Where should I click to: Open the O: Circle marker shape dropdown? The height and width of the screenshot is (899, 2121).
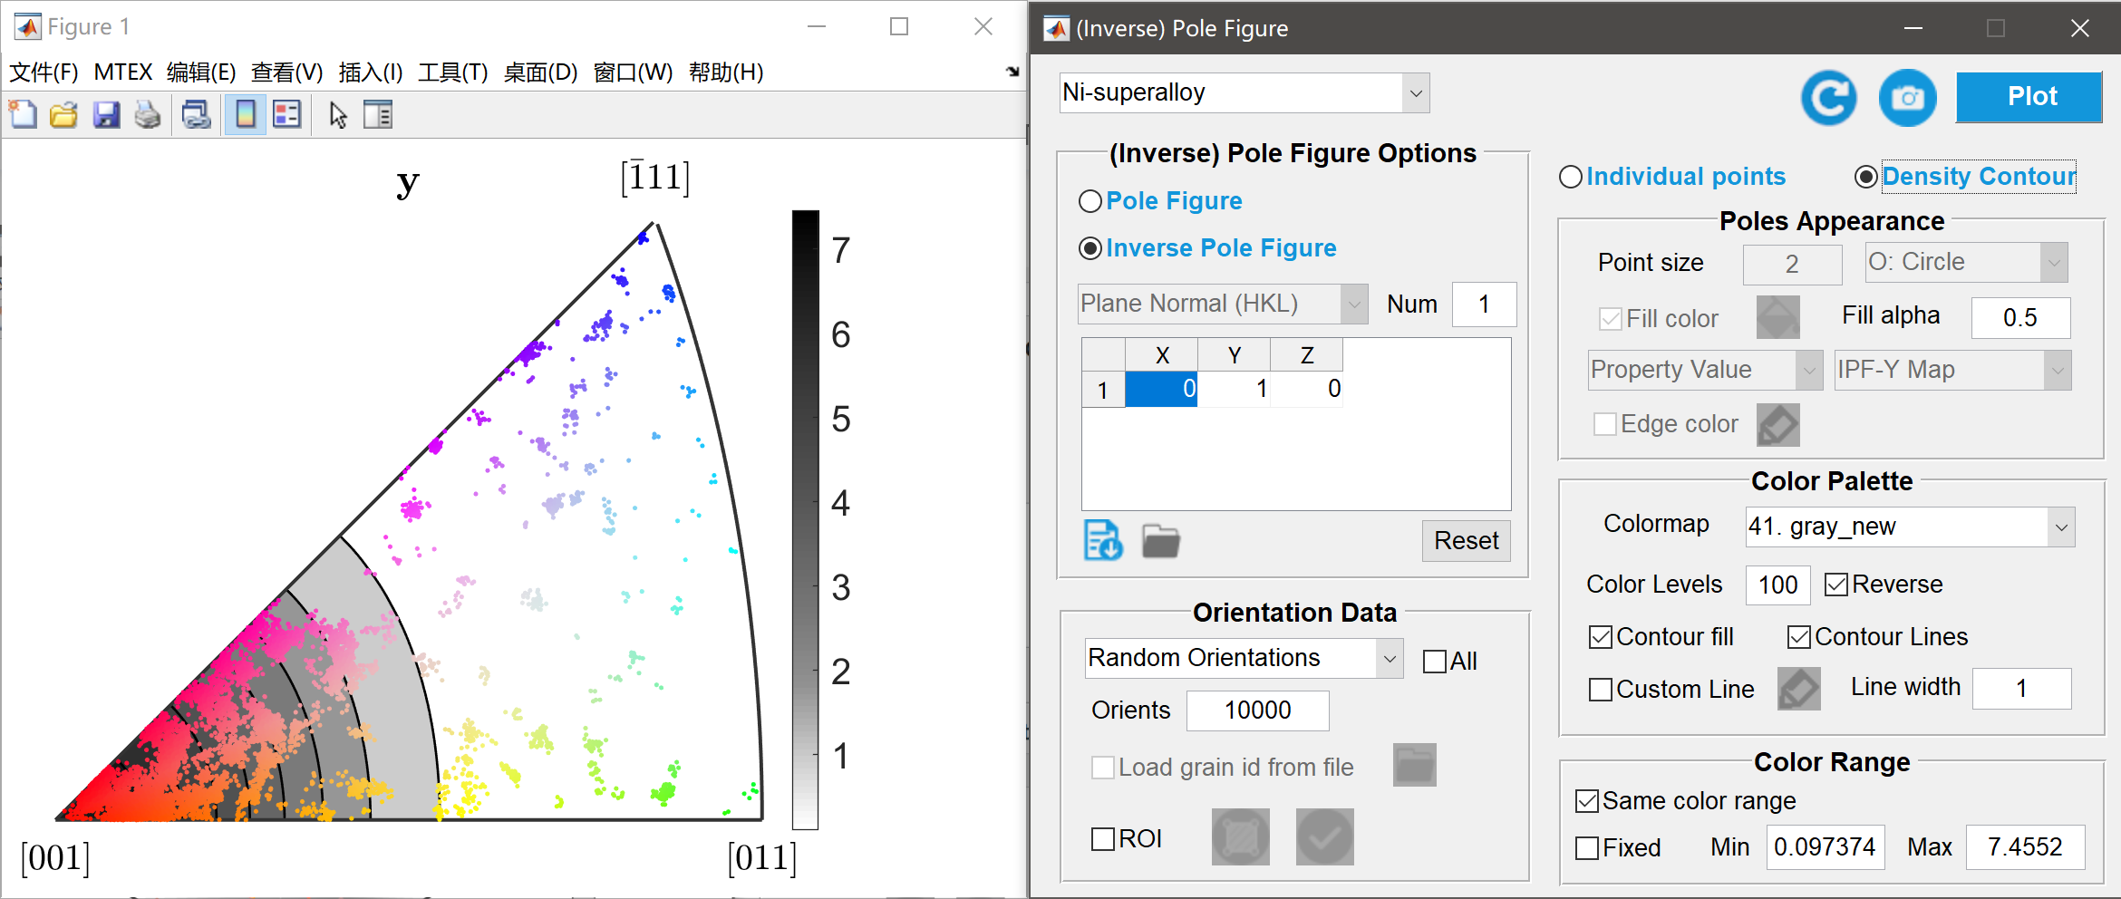pos(1967,263)
